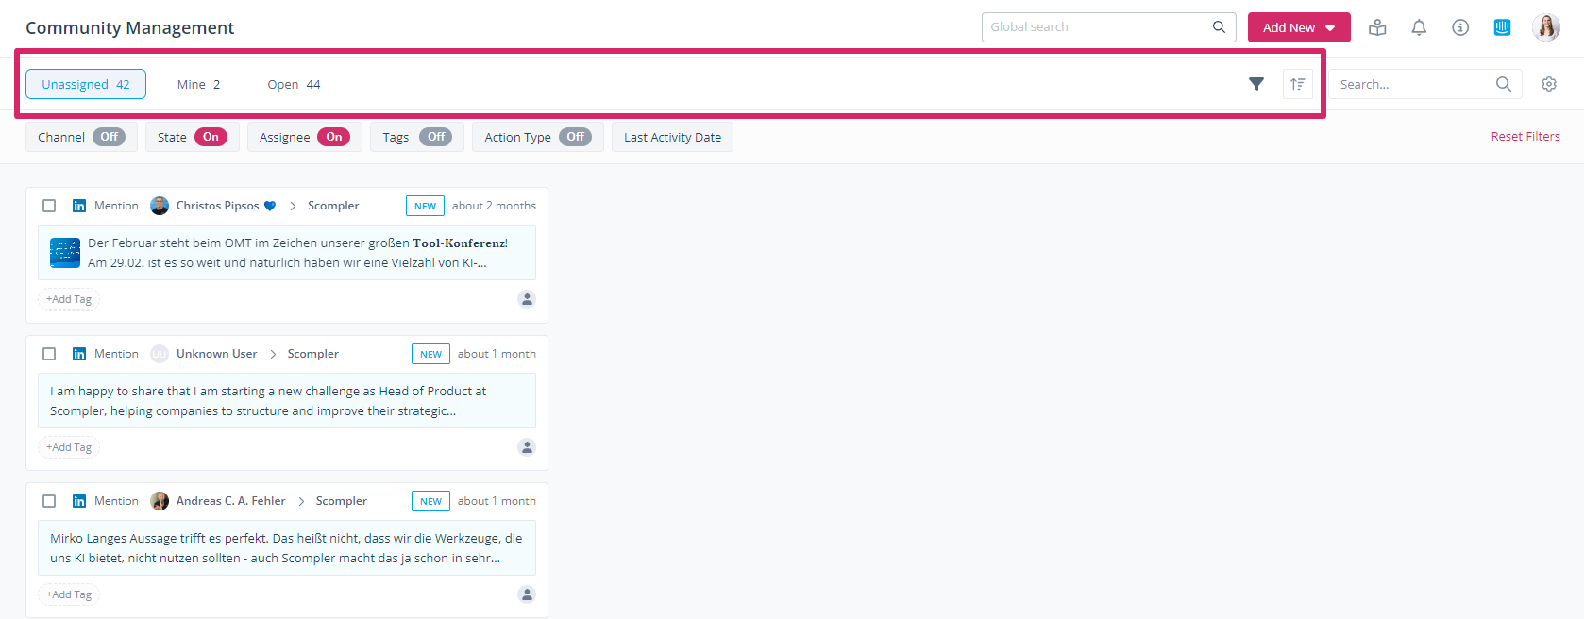Image resolution: width=1584 pixels, height=619 pixels.
Task: Open the Intercom chat icon
Action: click(x=1502, y=27)
